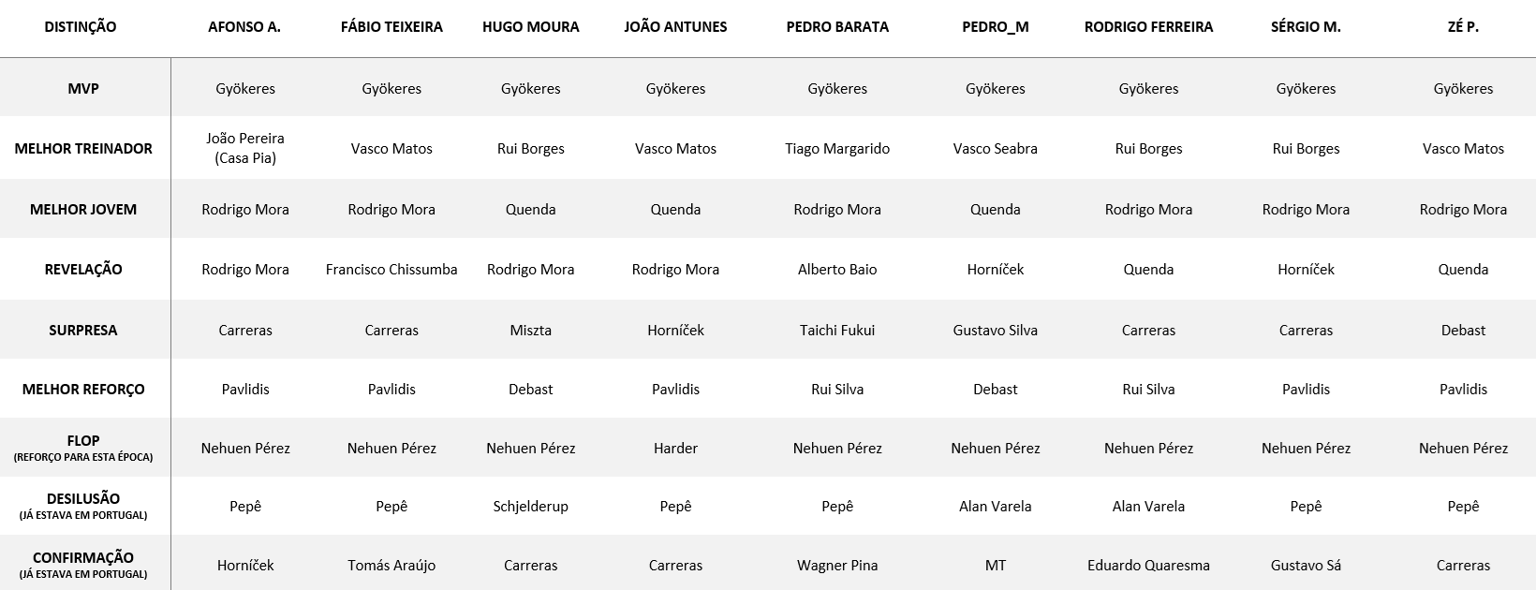
Task: Click the Tiago Margarido cell
Action: pyautogui.click(x=837, y=148)
